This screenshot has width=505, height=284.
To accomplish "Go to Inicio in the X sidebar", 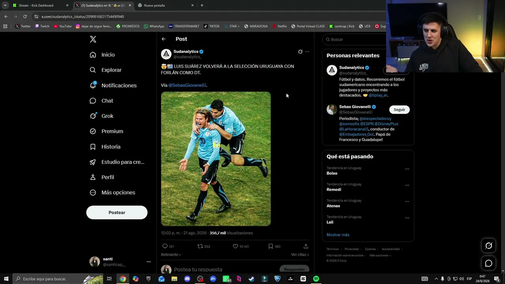I will click(x=102, y=55).
